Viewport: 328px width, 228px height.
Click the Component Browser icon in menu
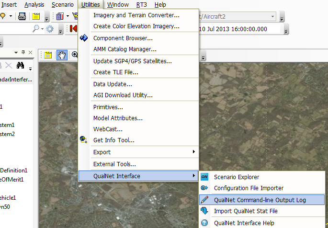point(84,38)
